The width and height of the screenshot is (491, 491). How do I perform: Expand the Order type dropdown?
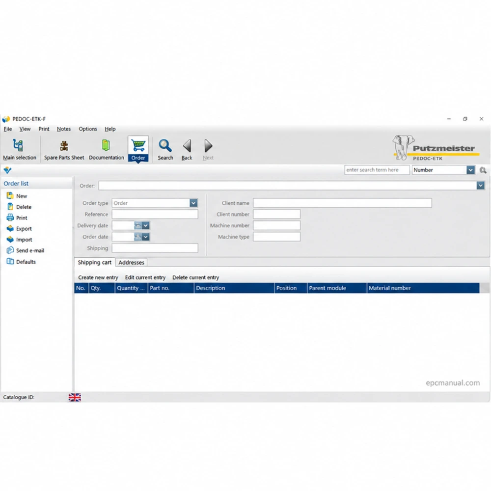point(193,203)
